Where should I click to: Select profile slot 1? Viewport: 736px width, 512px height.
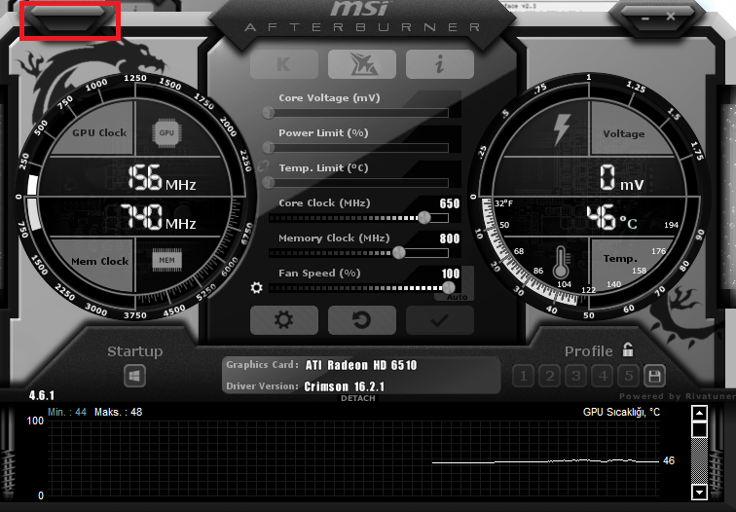coord(524,376)
